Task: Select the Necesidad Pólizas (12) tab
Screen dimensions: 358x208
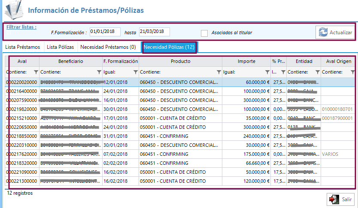Action: 169,47
